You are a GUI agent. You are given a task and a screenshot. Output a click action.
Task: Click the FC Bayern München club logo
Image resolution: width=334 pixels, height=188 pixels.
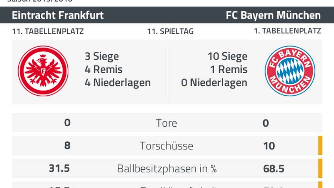290,71
